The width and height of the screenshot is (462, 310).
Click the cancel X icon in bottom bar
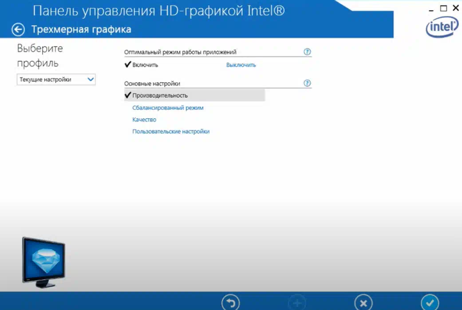click(363, 303)
